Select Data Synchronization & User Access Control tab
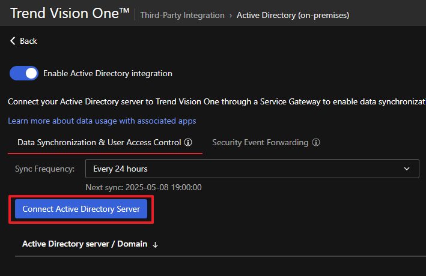This screenshot has width=426, height=276. [99, 143]
